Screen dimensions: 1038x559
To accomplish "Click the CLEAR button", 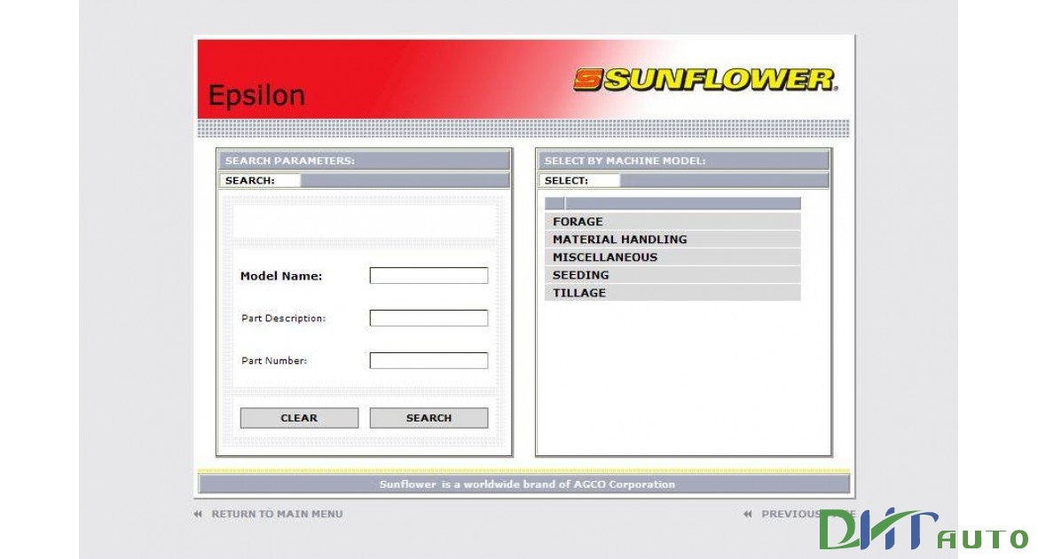I will 299,418.
